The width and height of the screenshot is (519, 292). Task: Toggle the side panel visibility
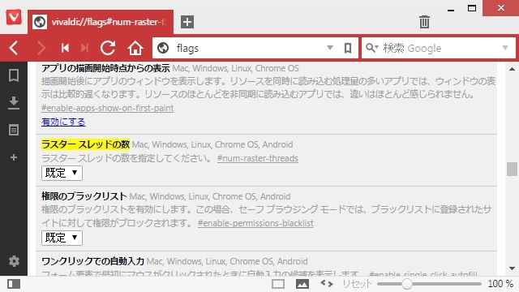click(14, 284)
